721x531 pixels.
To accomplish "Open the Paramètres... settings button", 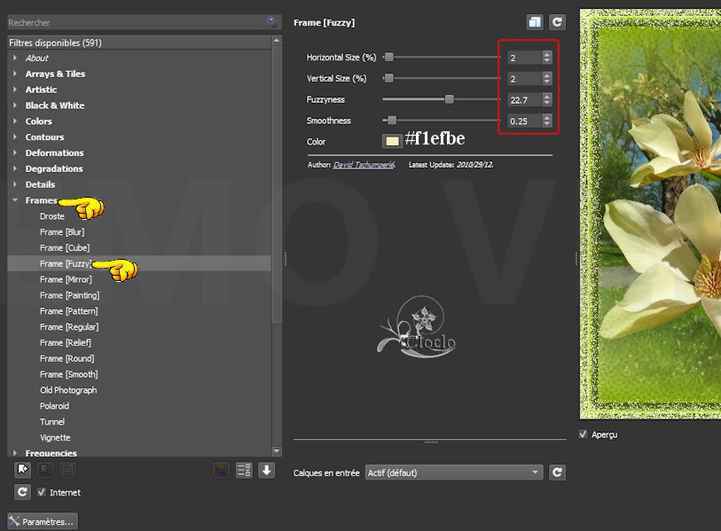I will 42,521.
